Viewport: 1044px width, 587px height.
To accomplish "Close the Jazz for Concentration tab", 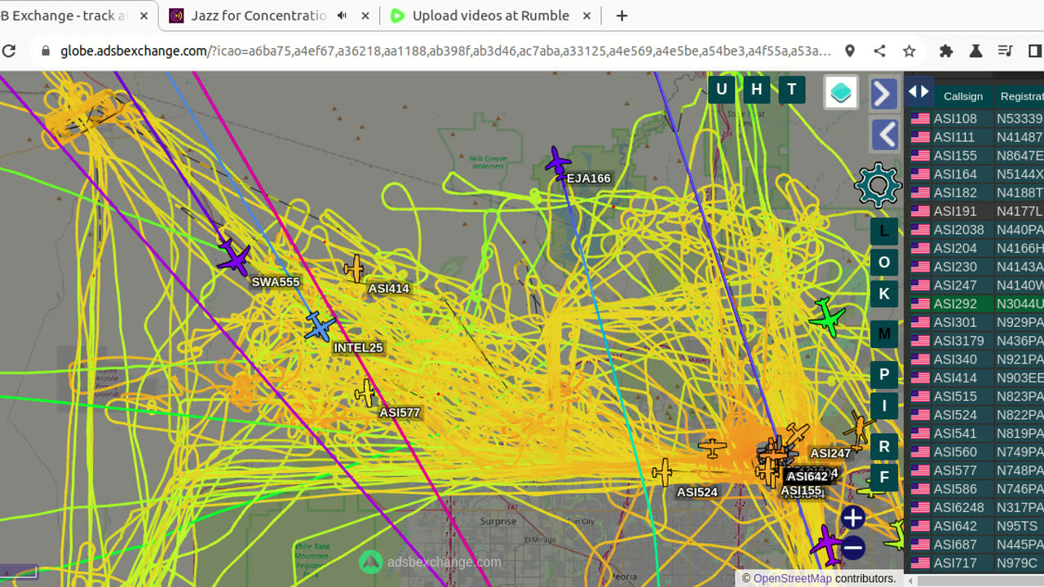I will [365, 15].
